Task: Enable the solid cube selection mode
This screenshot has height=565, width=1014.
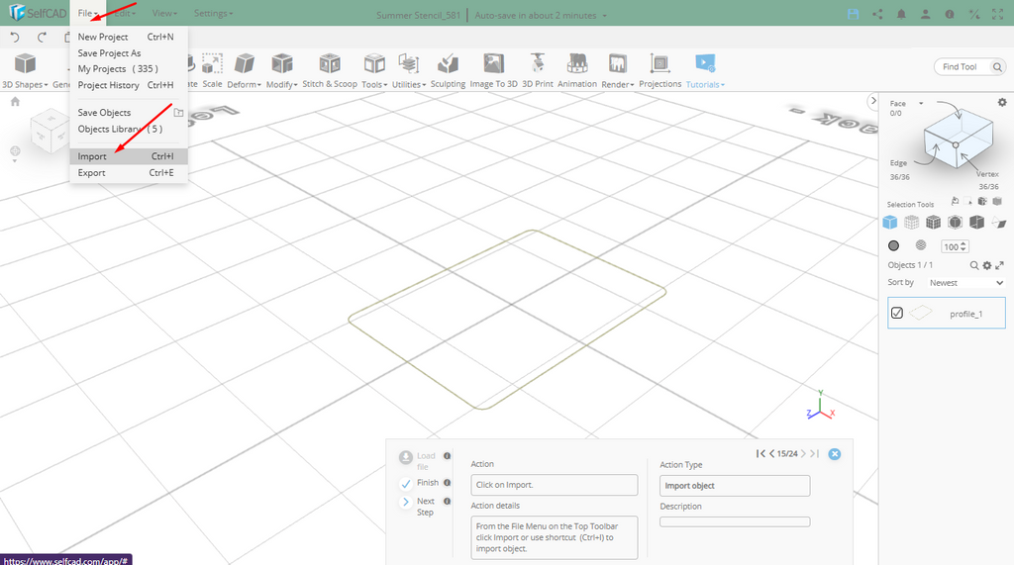Action: pos(890,222)
